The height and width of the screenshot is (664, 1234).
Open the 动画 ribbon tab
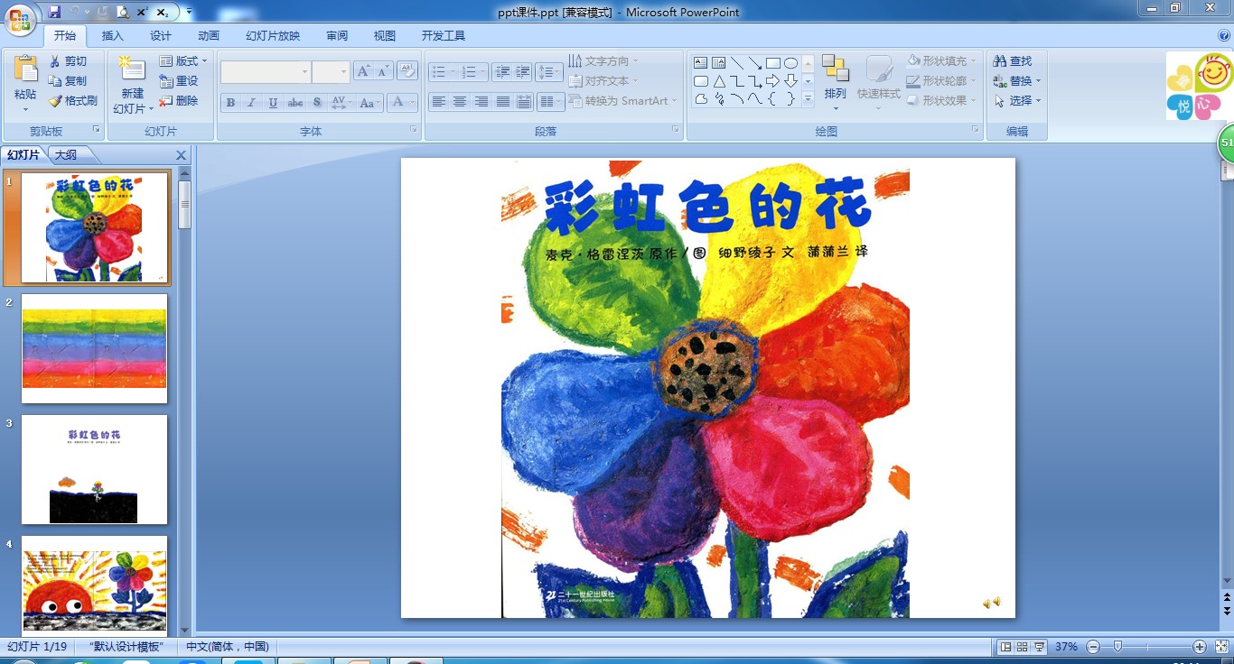point(209,36)
